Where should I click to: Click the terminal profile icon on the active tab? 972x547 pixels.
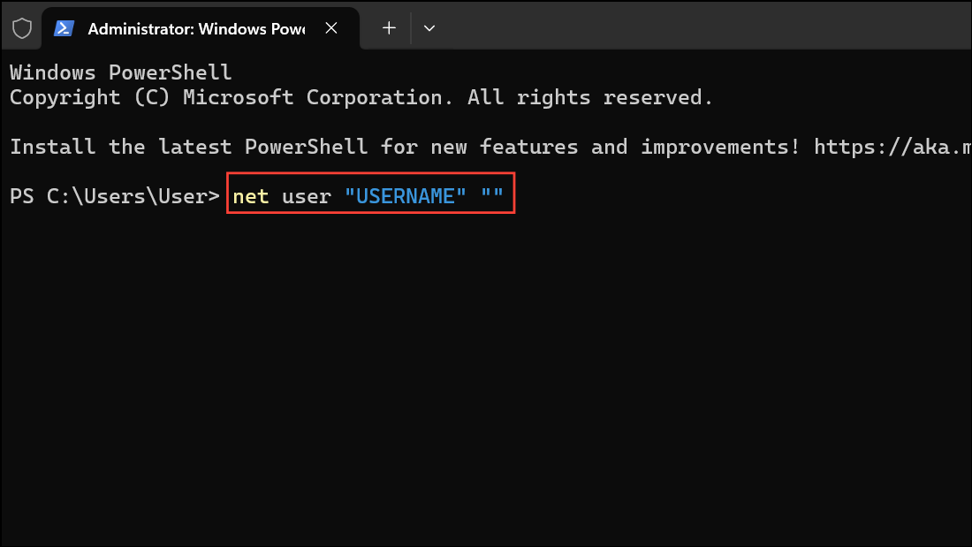(x=63, y=27)
